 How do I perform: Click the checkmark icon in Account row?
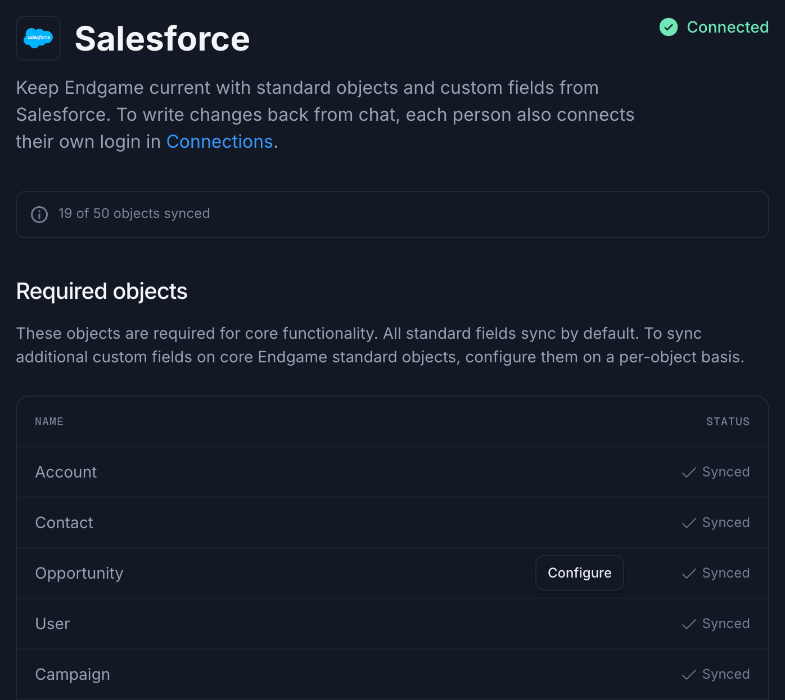689,472
